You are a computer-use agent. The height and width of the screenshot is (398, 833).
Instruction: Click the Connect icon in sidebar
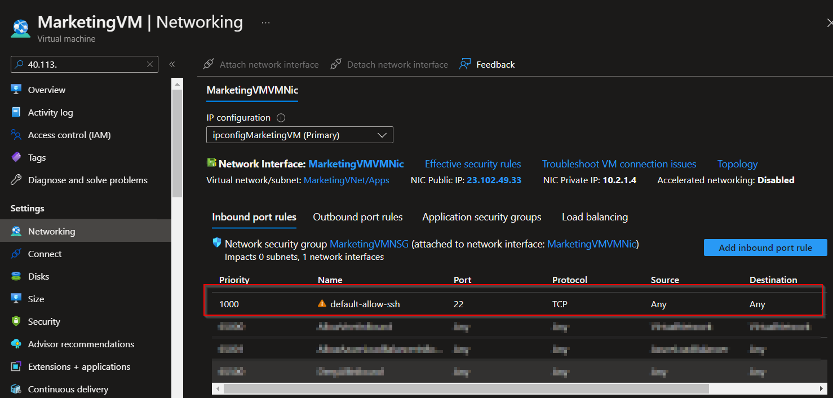[16, 254]
